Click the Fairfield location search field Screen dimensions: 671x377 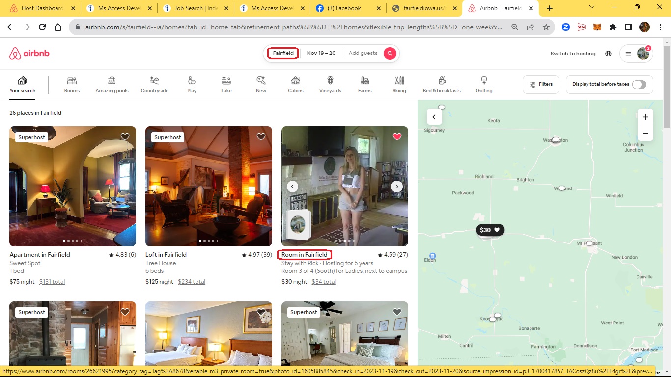(283, 53)
